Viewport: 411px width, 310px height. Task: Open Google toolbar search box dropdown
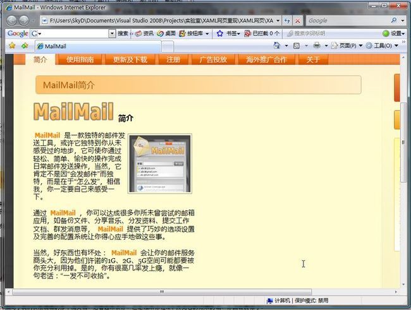112,33
